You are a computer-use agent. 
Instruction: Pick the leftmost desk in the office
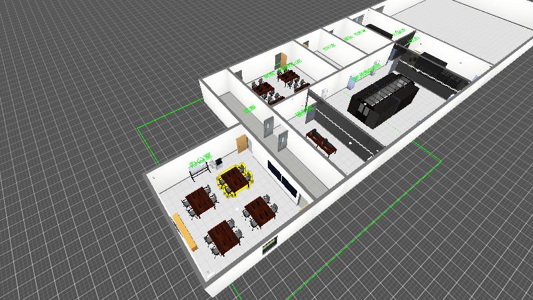tap(199, 199)
